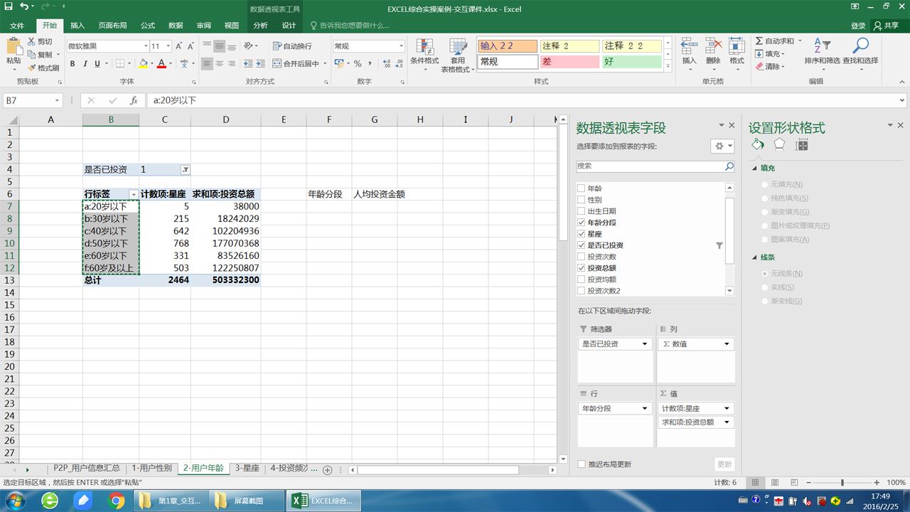Screen dimensions: 910x512
Task: Toggle italic formatting
Action: [85, 64]
